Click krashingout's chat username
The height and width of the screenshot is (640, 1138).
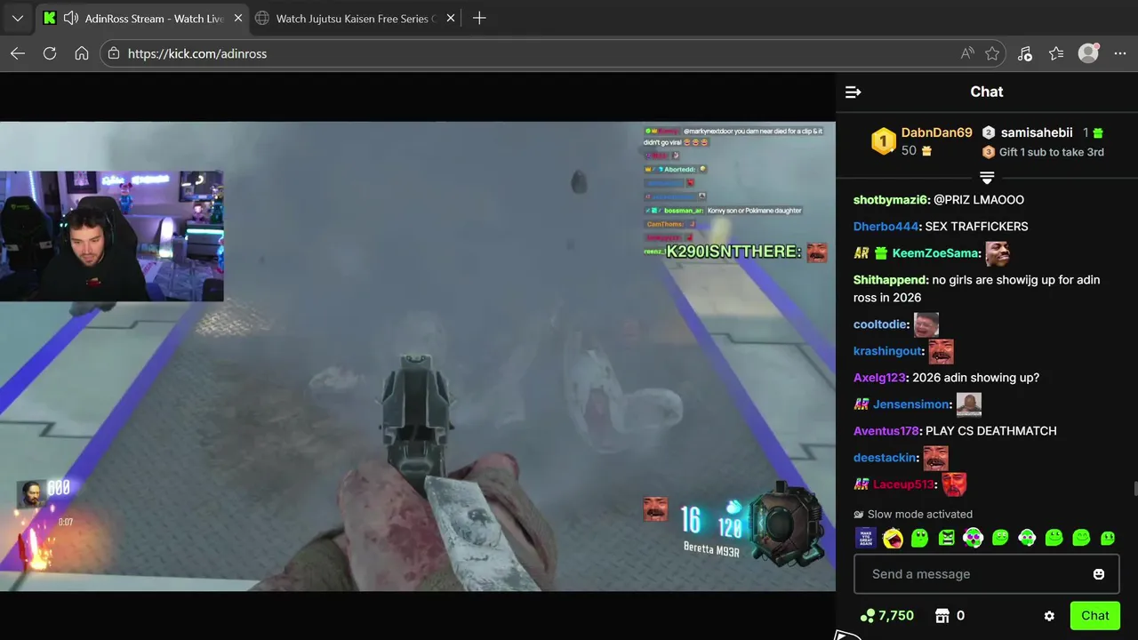click(888, 351)
